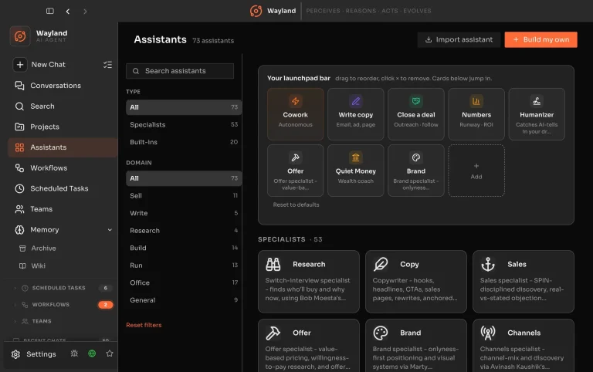This screenshot has height=372, width=593.
Task: Go forward with the right arrow
Action: pos(85,12)
